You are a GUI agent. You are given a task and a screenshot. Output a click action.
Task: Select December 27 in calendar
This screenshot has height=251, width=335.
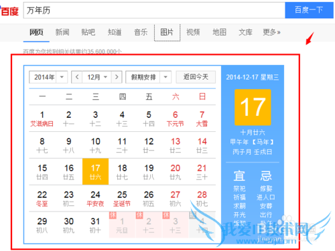tap(176, 199)
